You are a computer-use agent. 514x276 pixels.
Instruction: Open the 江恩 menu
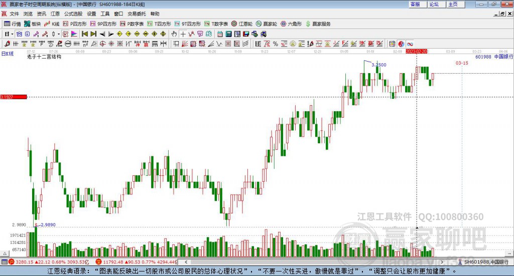click(55, 14)
